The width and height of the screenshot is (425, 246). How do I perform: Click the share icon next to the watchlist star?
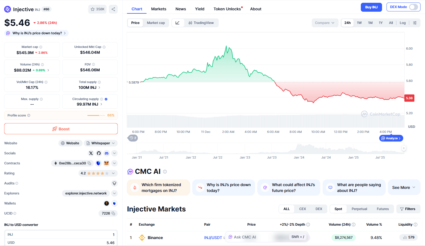113,9
